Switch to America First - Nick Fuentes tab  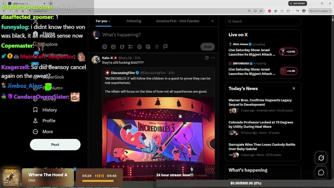pos(178,21)
